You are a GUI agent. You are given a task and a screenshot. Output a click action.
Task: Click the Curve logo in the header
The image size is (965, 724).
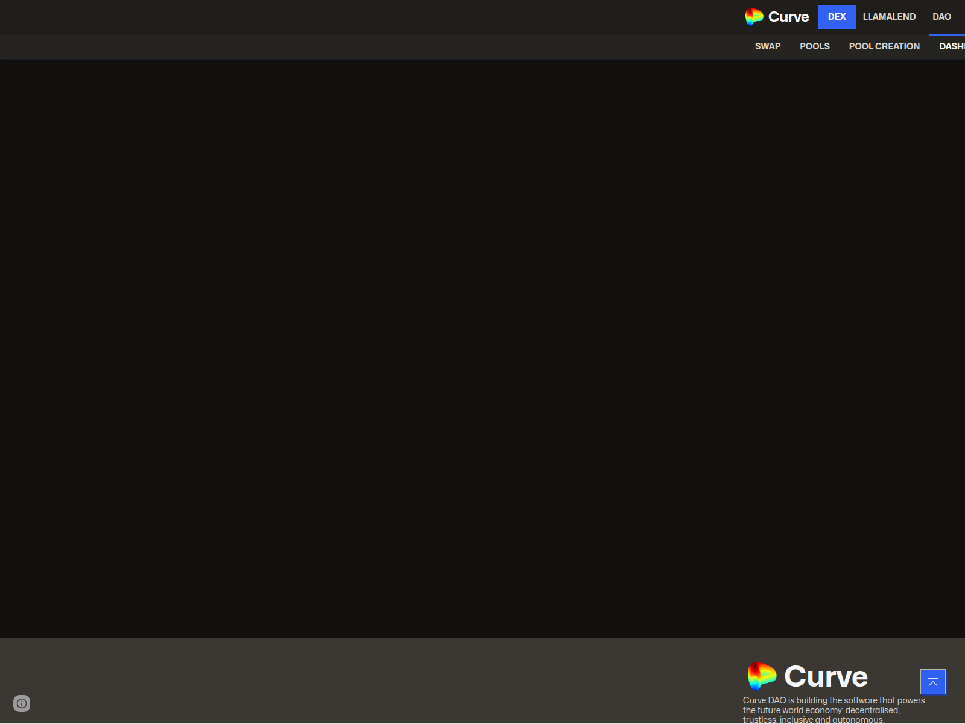(x=777, y=17)
